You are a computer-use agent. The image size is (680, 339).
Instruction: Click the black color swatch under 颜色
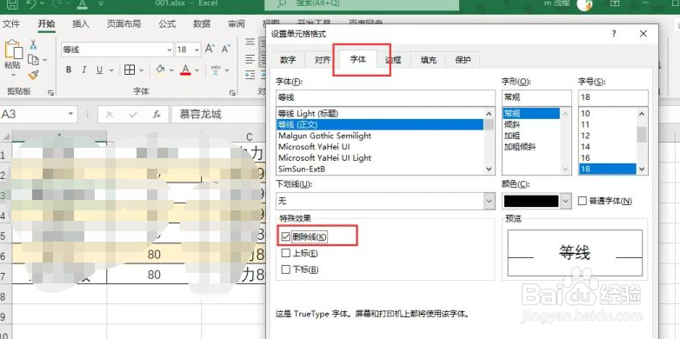[531, 201]
